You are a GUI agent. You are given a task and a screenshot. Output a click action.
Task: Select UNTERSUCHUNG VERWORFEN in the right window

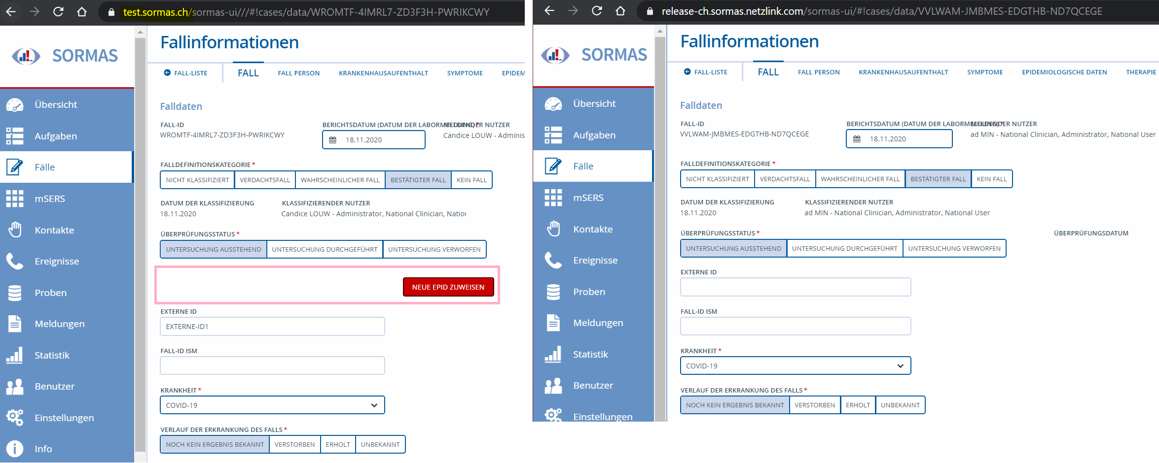click(x=954, y=248)
